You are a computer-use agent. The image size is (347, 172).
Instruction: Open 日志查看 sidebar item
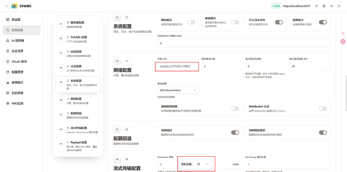tap(21, 93)
